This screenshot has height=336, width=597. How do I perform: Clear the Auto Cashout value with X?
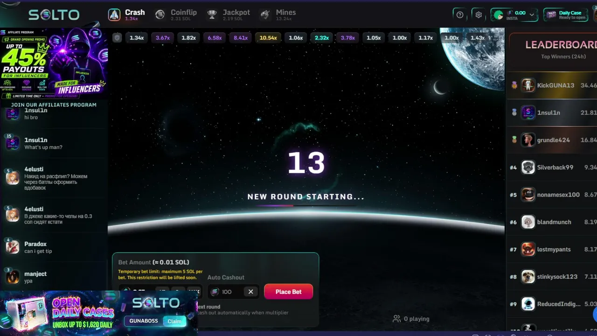click(250, 292)
